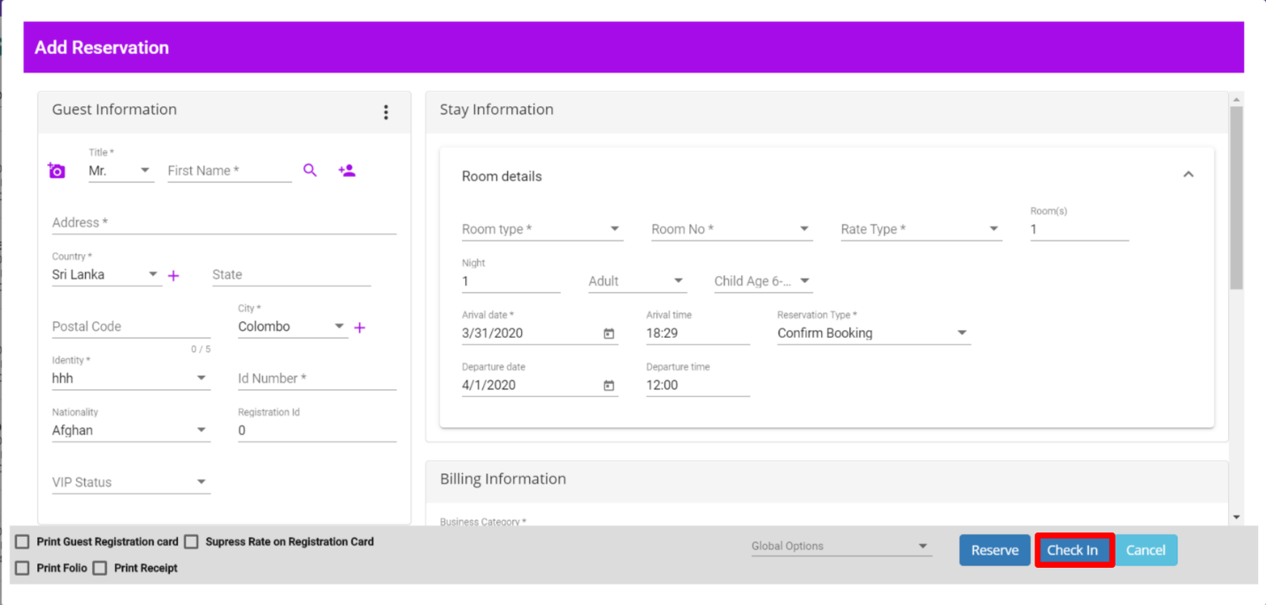Click the Cancel button

pos(1146,550)
